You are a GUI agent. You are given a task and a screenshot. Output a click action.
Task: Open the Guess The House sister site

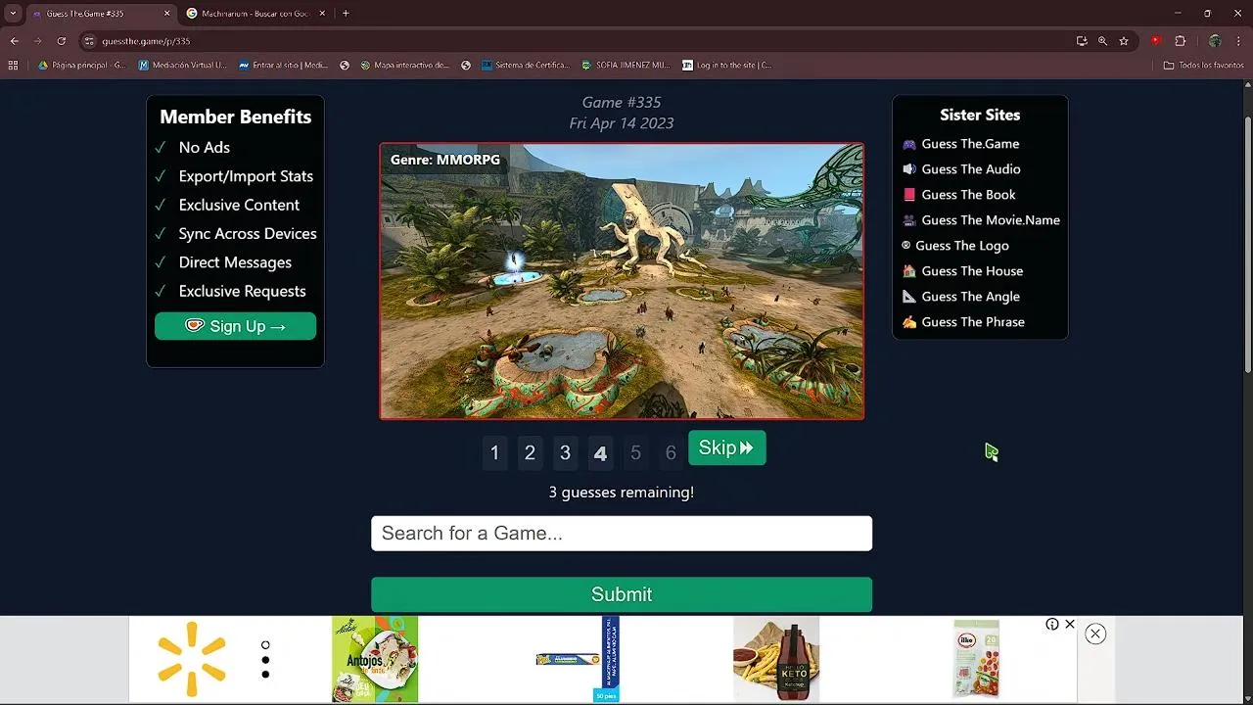coord(972,271)
